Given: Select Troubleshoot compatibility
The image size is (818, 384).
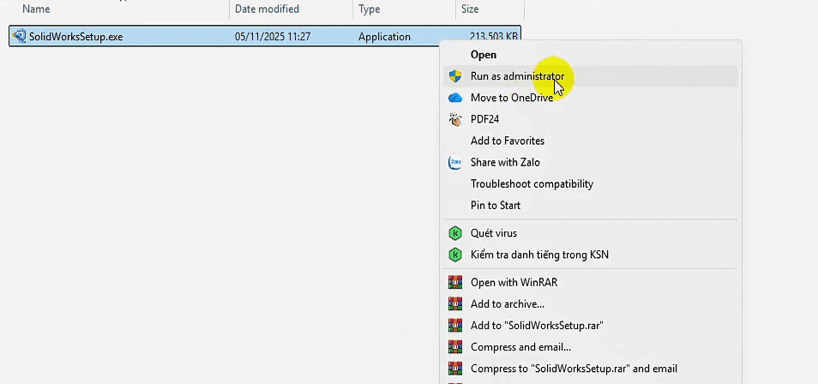Looking at the screenshot, I should pos(590,183).
